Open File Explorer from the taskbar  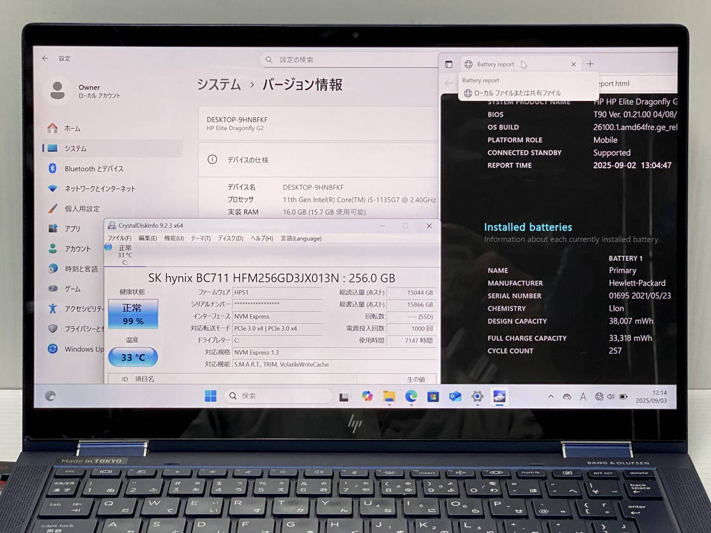389,396
